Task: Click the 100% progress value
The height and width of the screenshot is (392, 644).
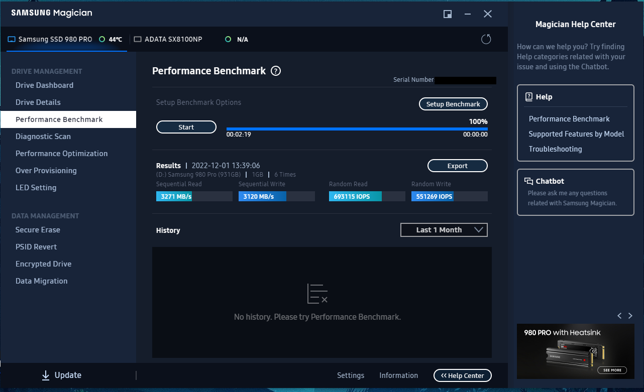Action: tap(478, 121)
